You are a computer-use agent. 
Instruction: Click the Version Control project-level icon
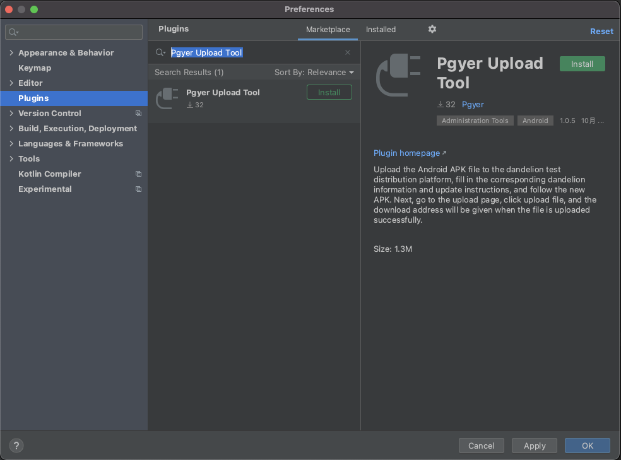click(138, 114)
